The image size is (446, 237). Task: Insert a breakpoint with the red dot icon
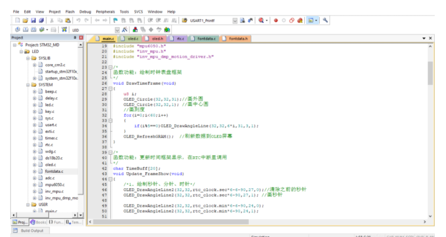(x=275, y=20)
